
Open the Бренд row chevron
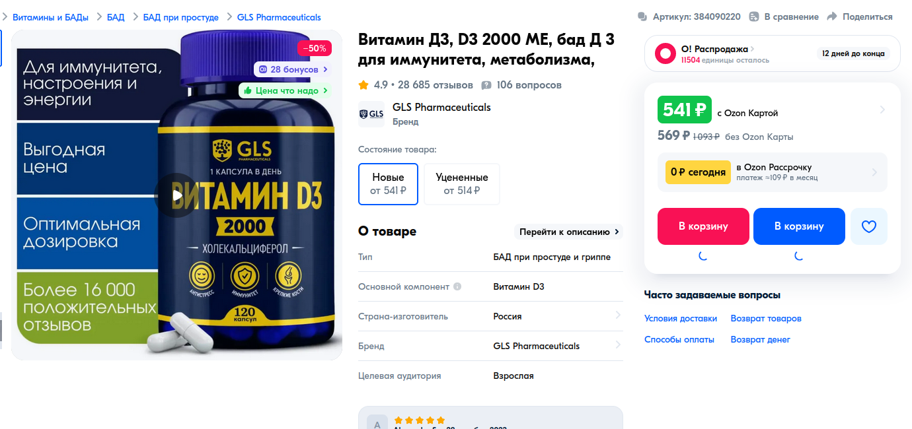[x=618, y=345]
